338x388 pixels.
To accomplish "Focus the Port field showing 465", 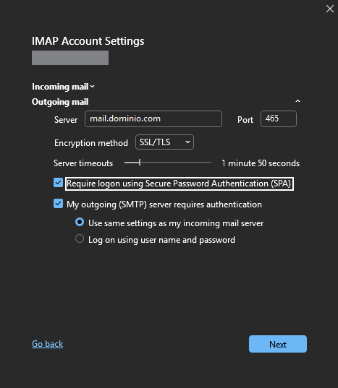I will tap(278, 118).
